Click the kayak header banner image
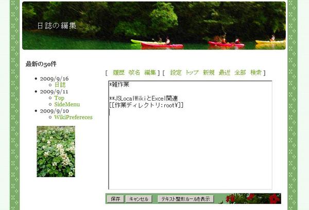309x210 pixels. 154,26
